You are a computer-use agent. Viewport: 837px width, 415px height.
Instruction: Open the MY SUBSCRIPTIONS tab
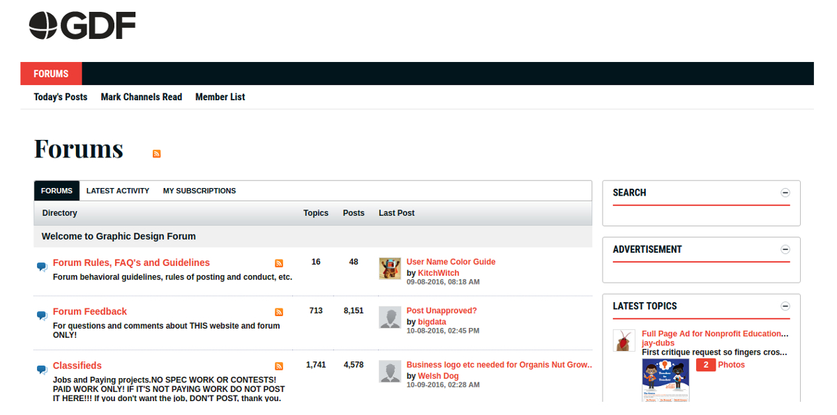click(199, 190)
